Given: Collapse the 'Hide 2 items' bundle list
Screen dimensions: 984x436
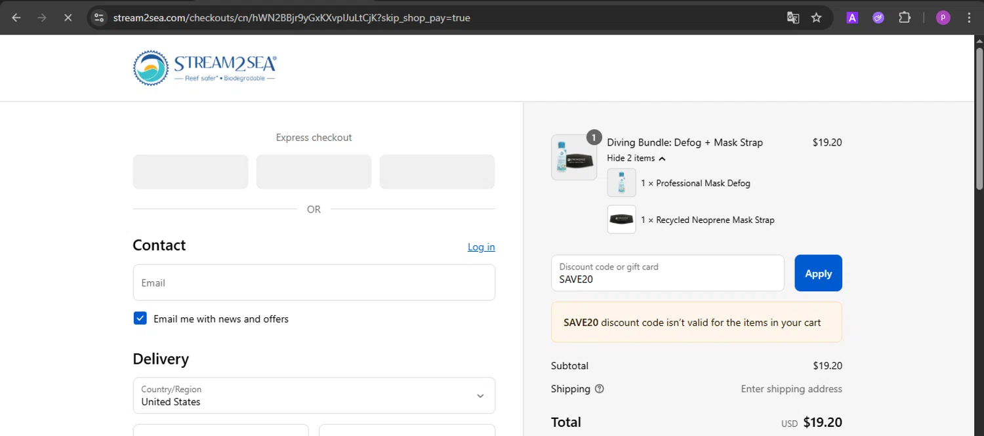Looking at the screenshot, I should pos(636,158).
